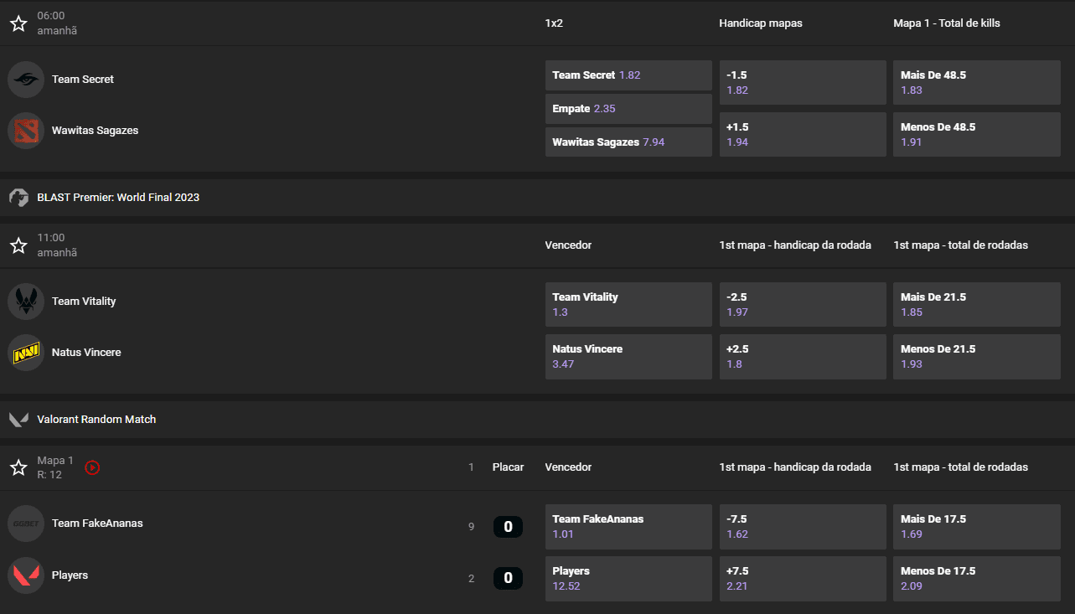Image resolution: width=1075 pixels, height=614 pixels.
Task: Select the -1.5 map handicap at 1.82
Action: 803,82
